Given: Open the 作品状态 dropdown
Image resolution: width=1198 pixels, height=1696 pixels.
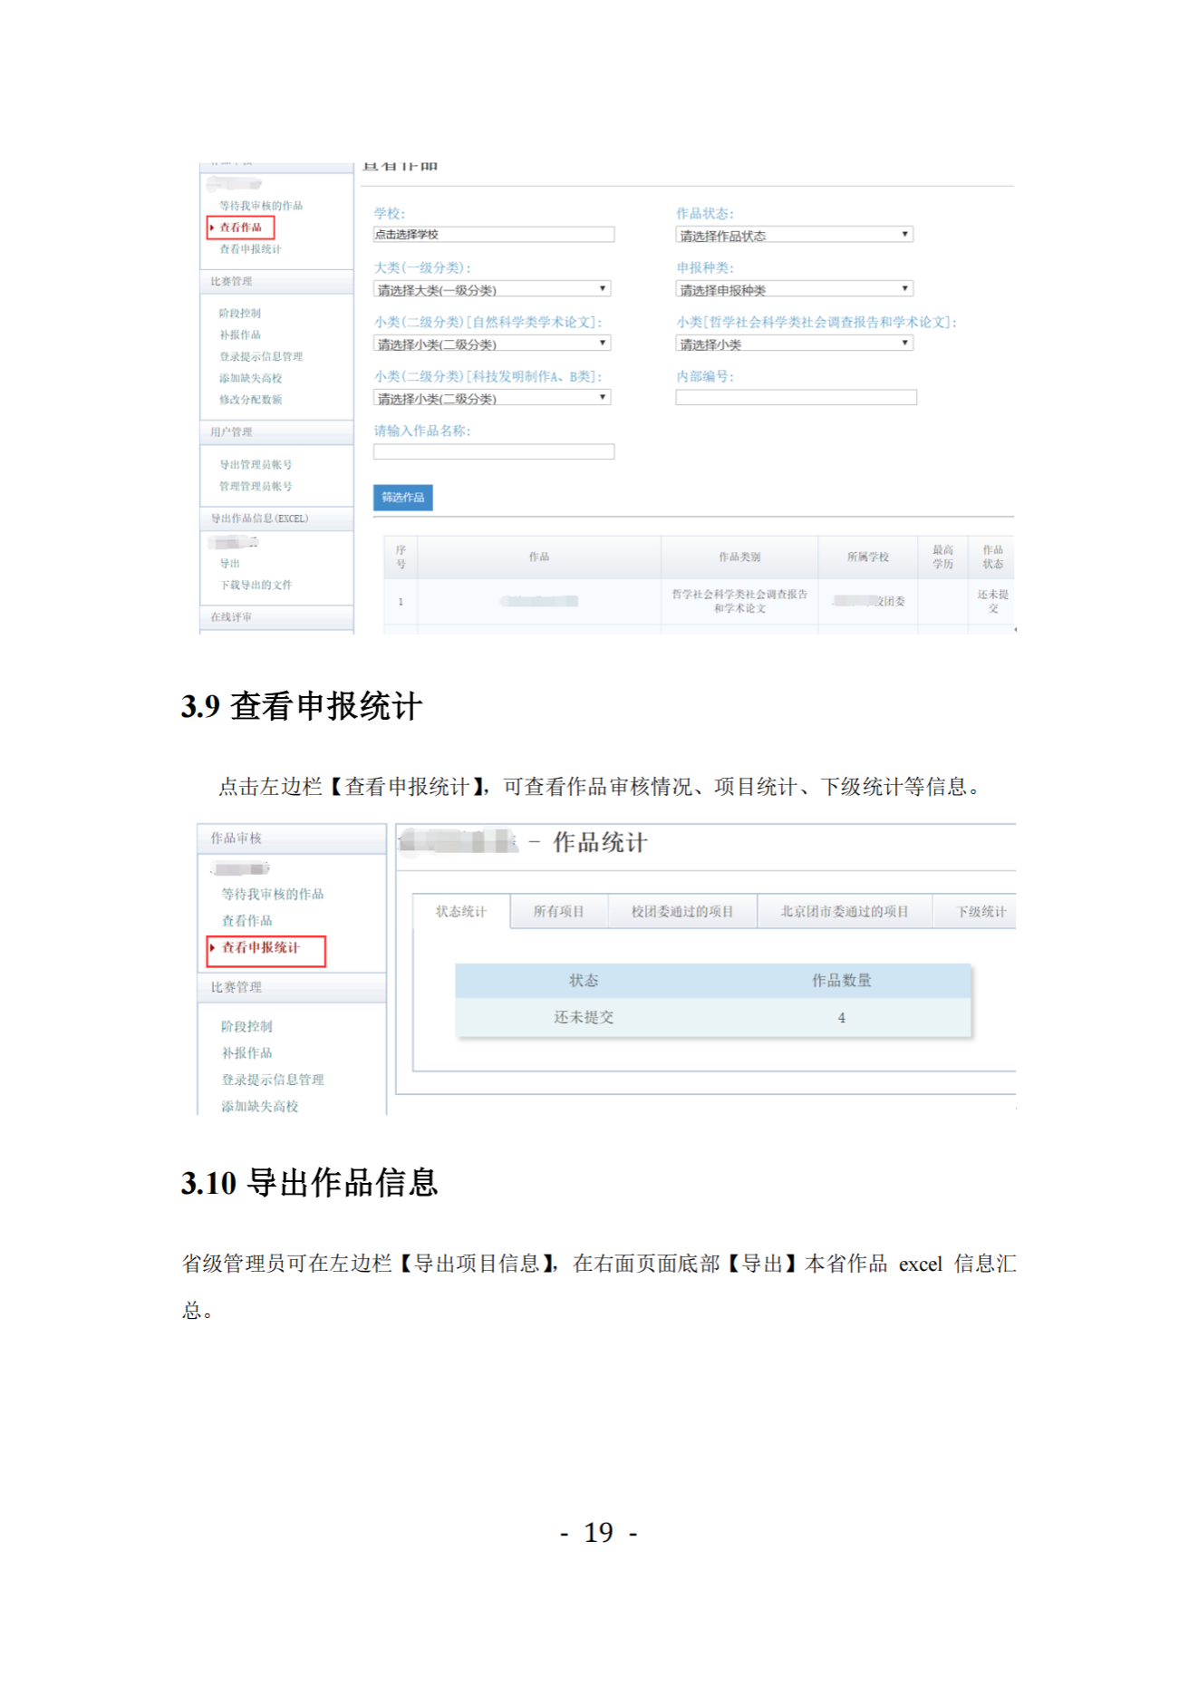Looking at the screenshot, I should [794, 236].
